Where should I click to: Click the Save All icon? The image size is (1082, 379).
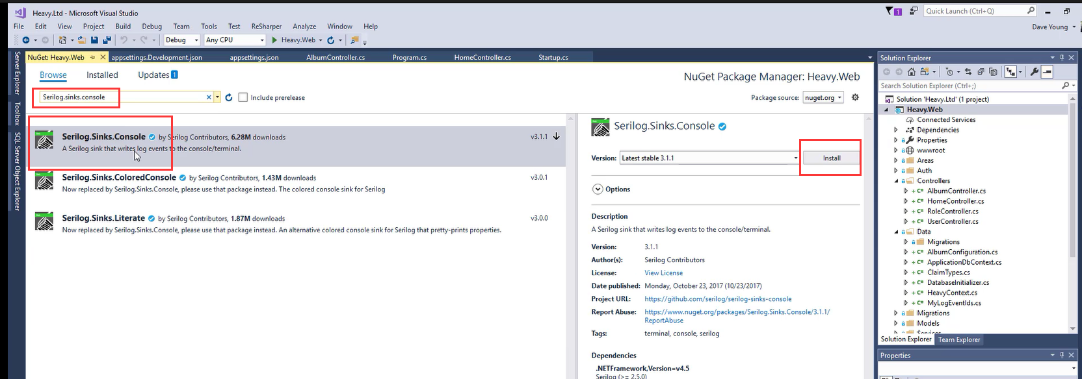pyautogui.click(x=107, y=40)
